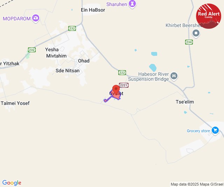This screenshot has height=187, width=224.
Task: Click the Red Alert Cumta logo
Action: coord(209,16)
